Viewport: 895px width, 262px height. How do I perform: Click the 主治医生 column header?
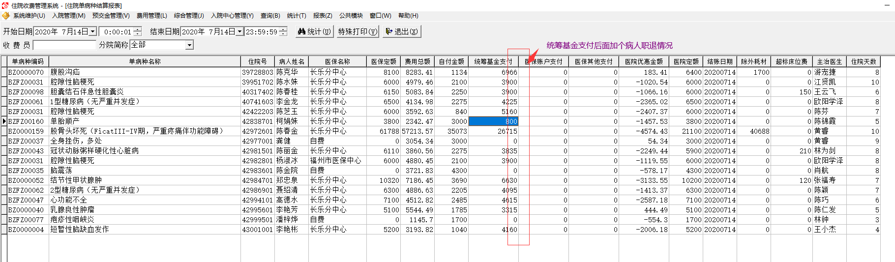coord(830,61)
